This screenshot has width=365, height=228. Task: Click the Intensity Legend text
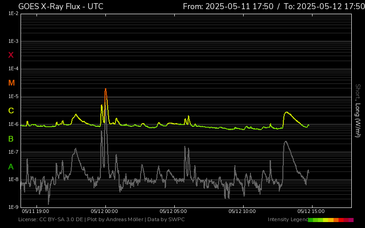pos(287,220)
